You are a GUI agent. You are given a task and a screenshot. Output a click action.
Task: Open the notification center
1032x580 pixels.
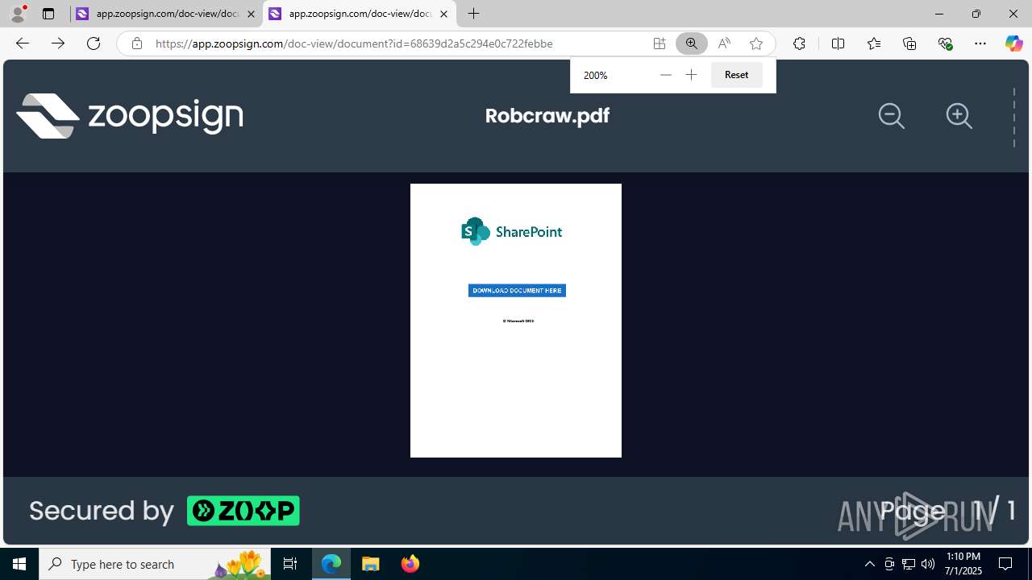point(1005,564)
